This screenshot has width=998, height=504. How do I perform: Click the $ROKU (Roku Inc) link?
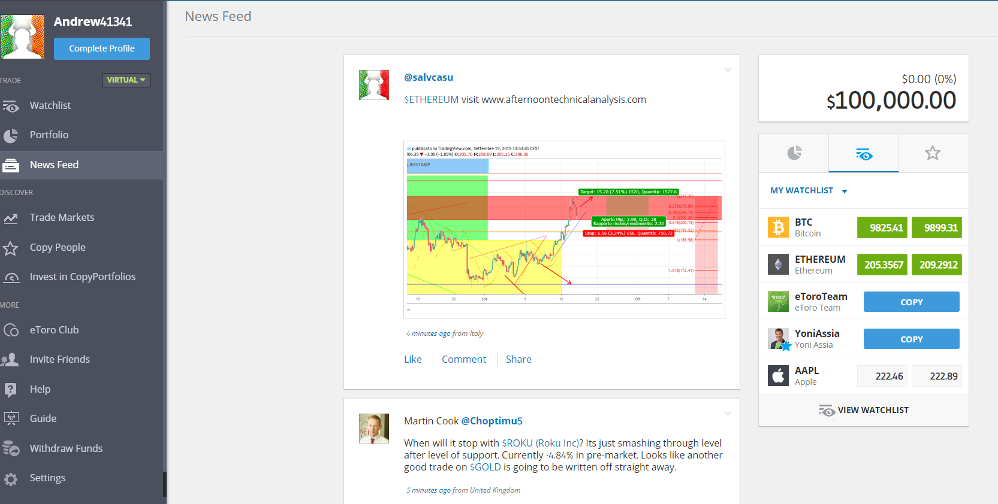540,443
